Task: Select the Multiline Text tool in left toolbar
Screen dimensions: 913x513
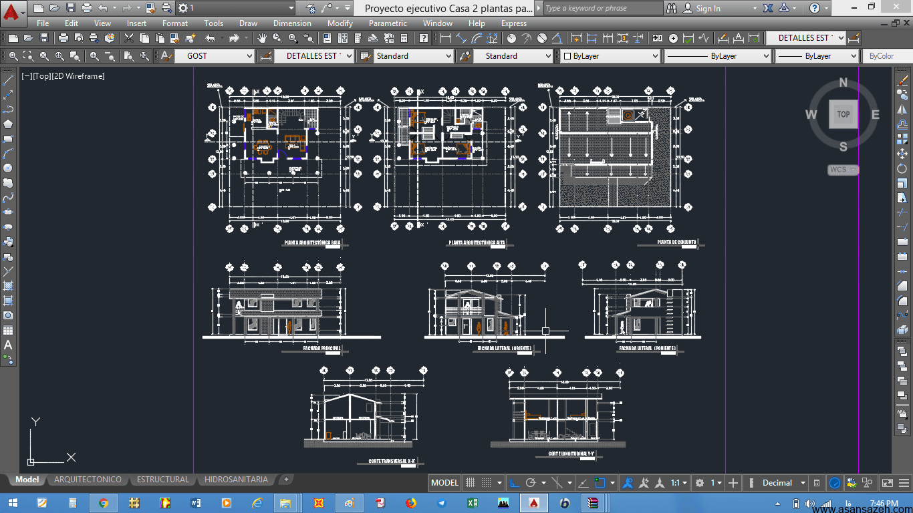Action: click(x=8, y=345)
